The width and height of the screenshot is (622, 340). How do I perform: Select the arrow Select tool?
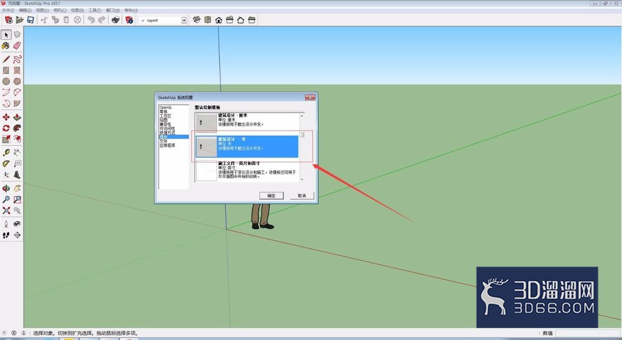(x=6, y=35)
